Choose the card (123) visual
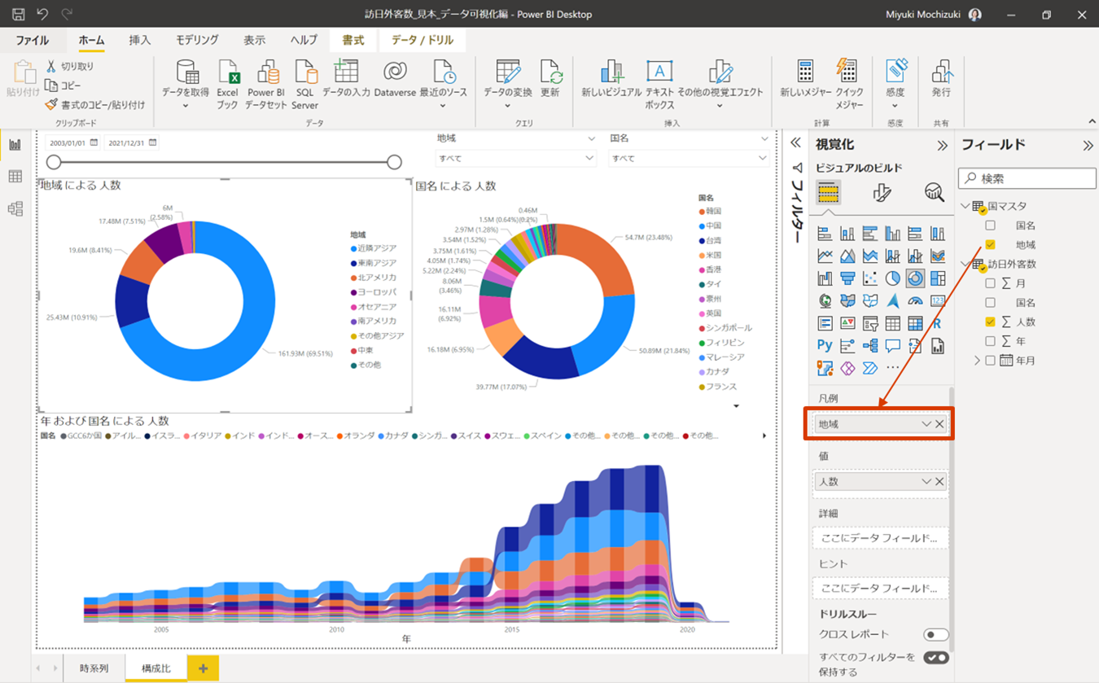The width and height of the screenshot is (1099, 683). pyautogui.click(x=937, y=300)
